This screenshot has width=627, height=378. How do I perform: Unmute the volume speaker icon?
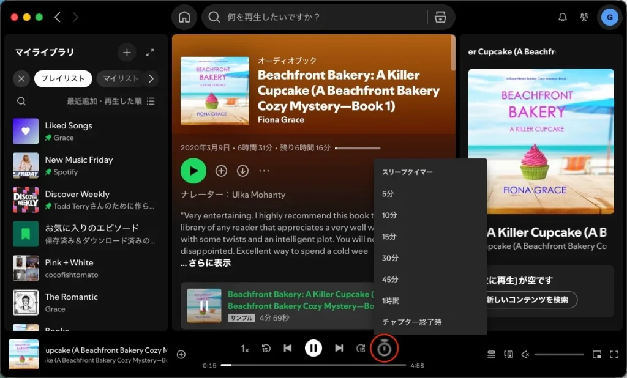click(x=525, y=354)
